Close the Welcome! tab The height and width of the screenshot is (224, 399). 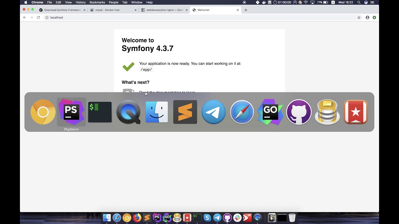238,10
